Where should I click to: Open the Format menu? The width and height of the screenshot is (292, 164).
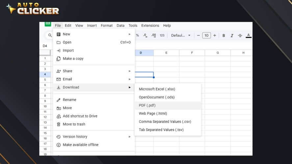pyautogui.click(x=107, y=26)
